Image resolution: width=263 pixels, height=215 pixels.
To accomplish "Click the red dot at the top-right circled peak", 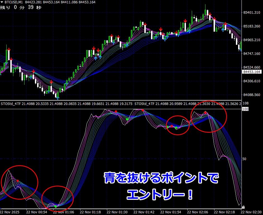I will pyautogui.click(x=205, y=113).
